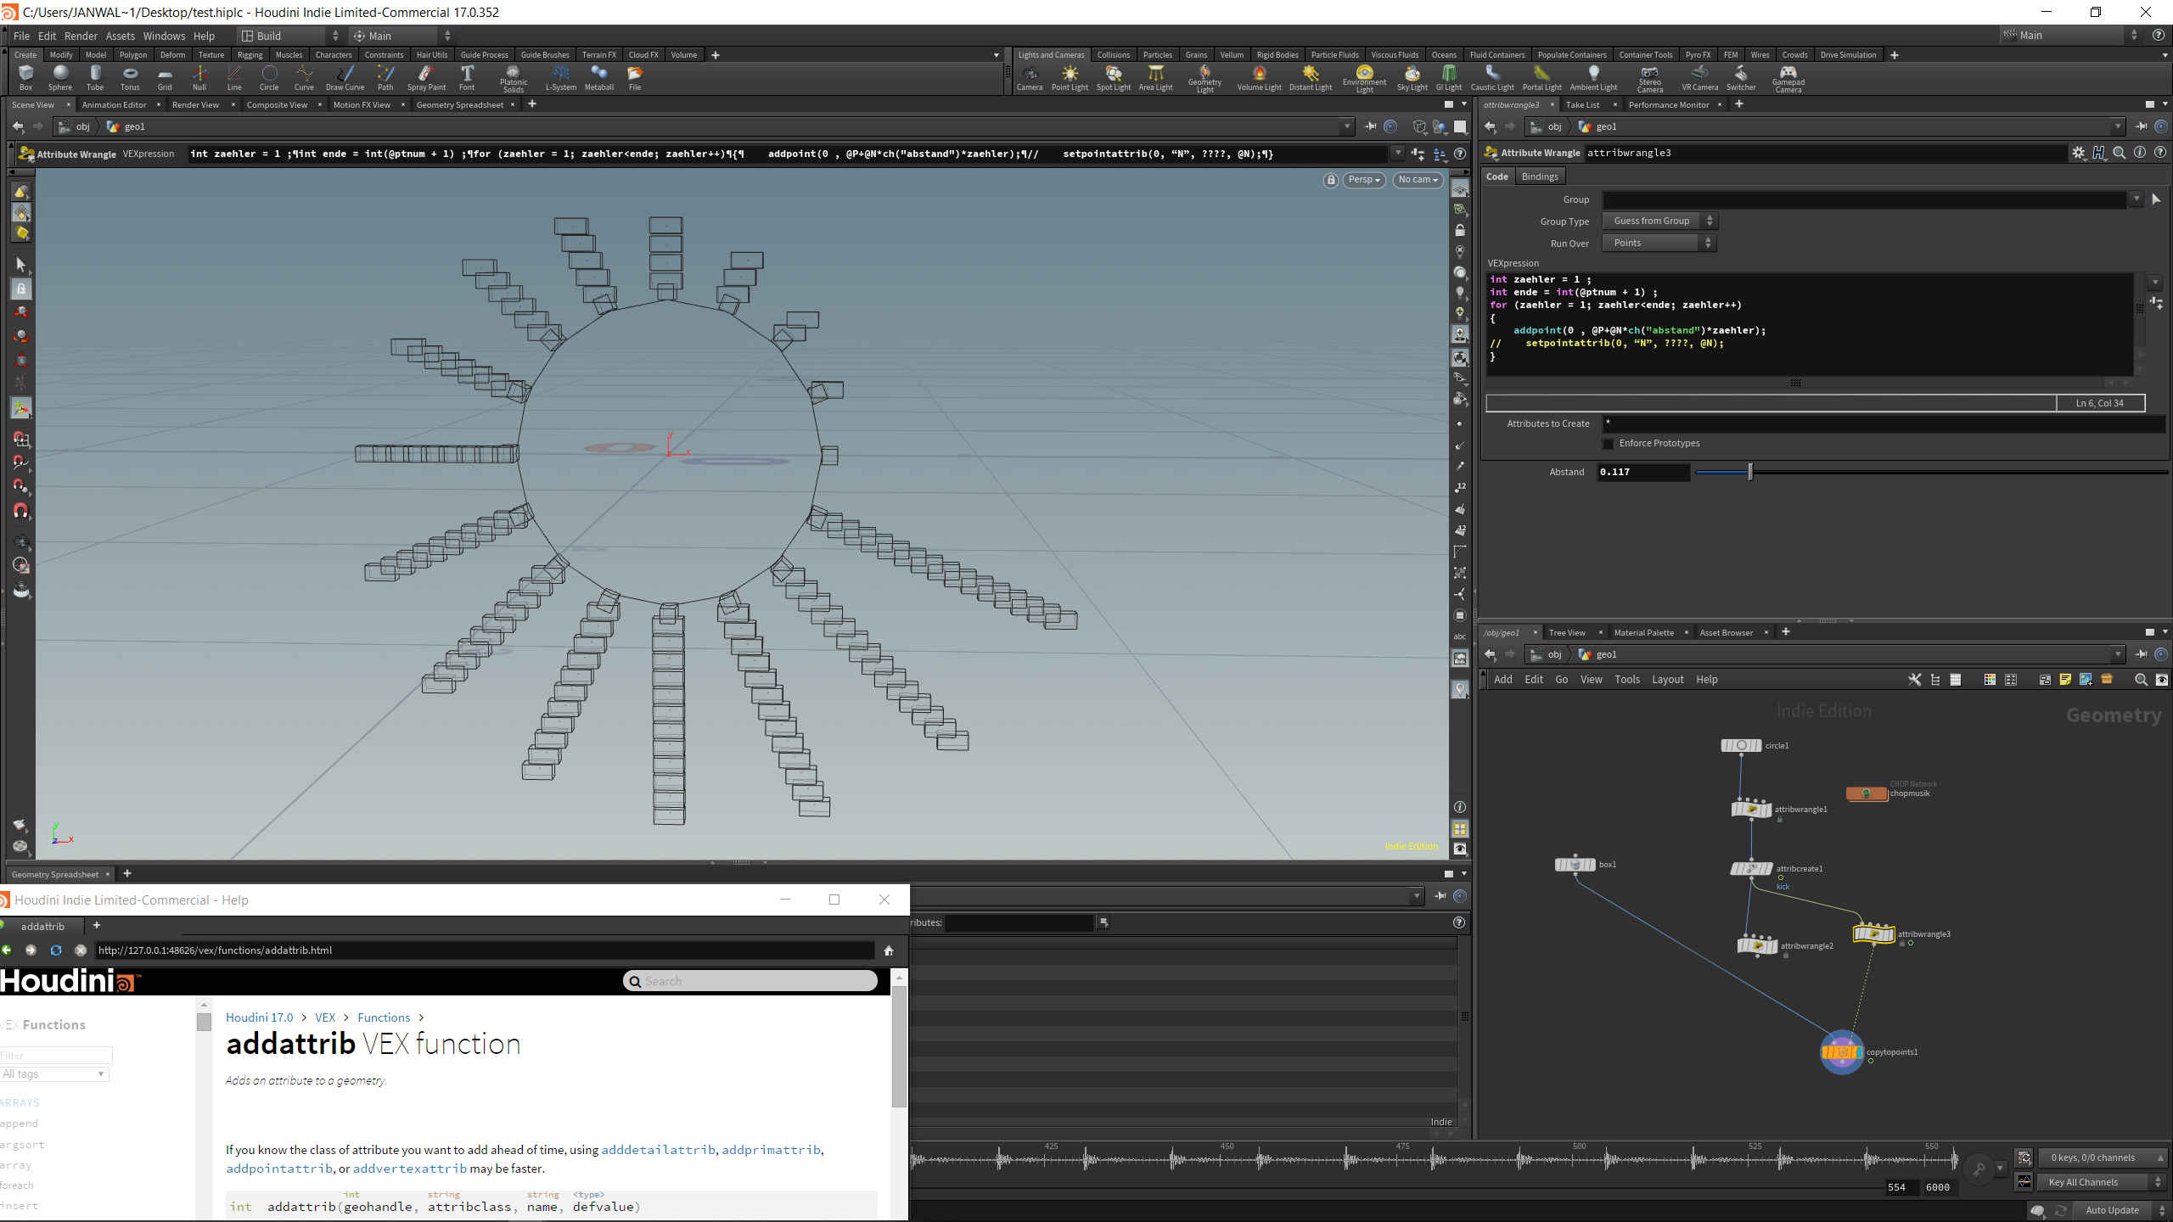This screenshot has height=1222, width=2173.
Task: Click the Sky Light shelf icon
Action: (x=1412, y=77)
